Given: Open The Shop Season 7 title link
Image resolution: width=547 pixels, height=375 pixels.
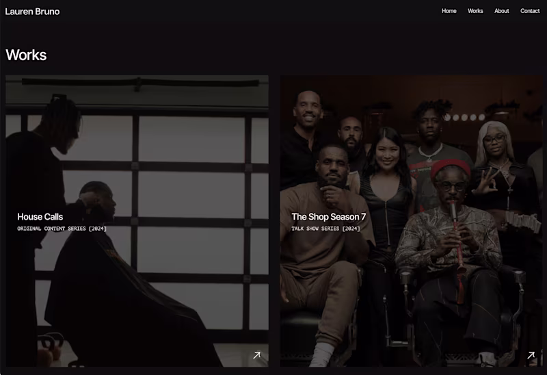Looking at the screenshot, I should (x=329, y=217).
